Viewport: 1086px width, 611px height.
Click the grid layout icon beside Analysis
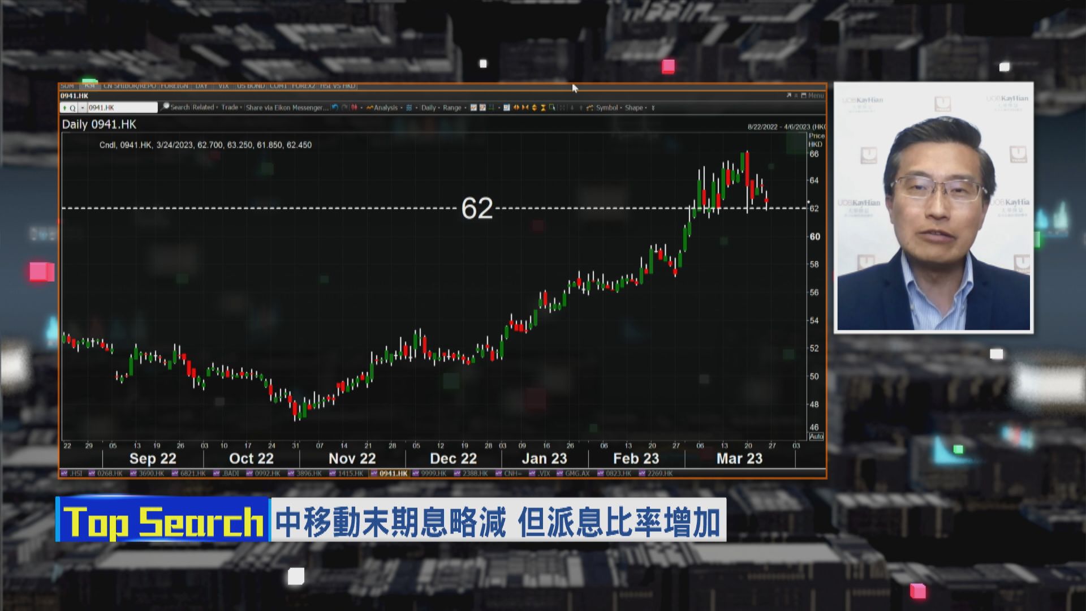point(408,107)
